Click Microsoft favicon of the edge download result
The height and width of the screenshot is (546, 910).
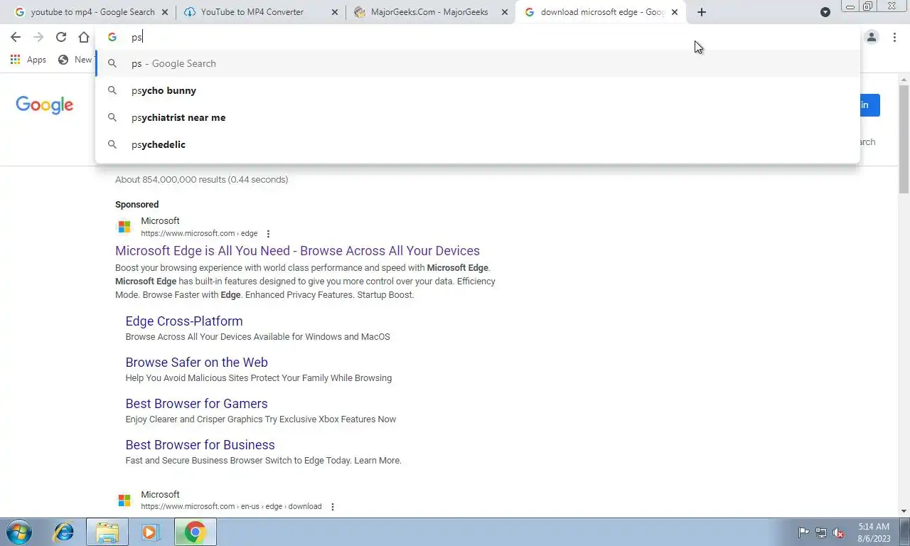pyautogui.click(x=124, y=500)
